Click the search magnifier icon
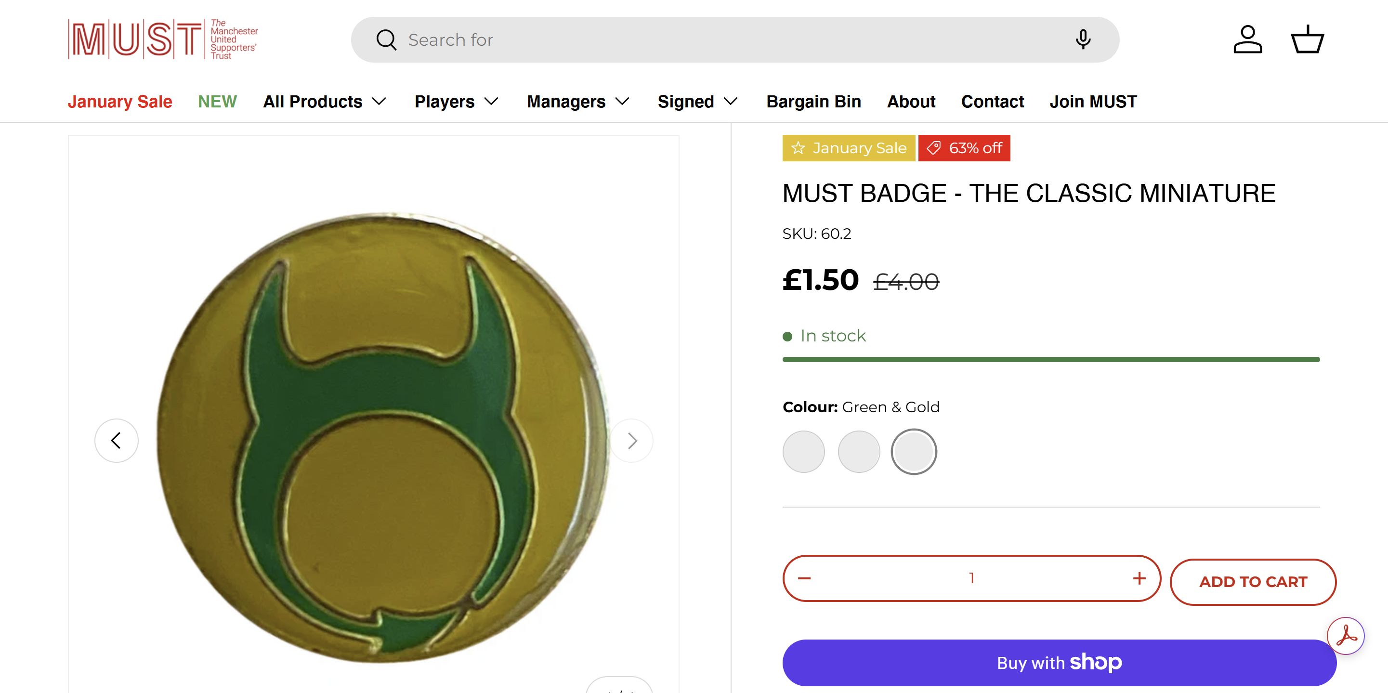Viewport: 1388px width, 693px height. coord(386,40)
